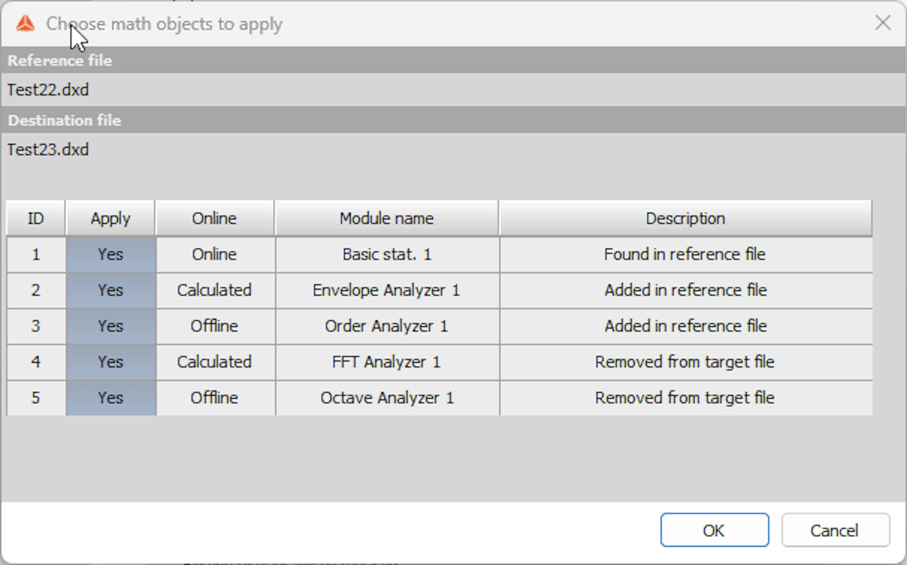Select the Envelope Analyzer 1 module name cell

387,291
